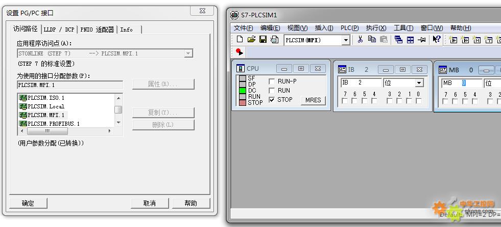Click the 复制(Y)... button
The width and height of the screenshot is (501, 227).
[x=163, y=112]
